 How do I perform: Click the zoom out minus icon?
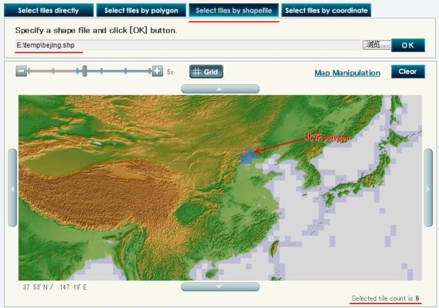(21, 71)
